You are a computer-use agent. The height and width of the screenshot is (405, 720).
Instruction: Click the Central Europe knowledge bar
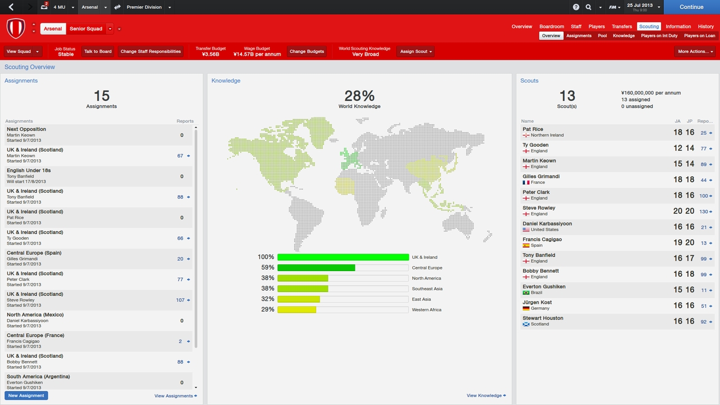(343, 268)
